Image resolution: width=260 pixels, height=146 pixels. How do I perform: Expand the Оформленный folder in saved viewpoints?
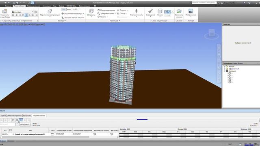tap(225, 69)
